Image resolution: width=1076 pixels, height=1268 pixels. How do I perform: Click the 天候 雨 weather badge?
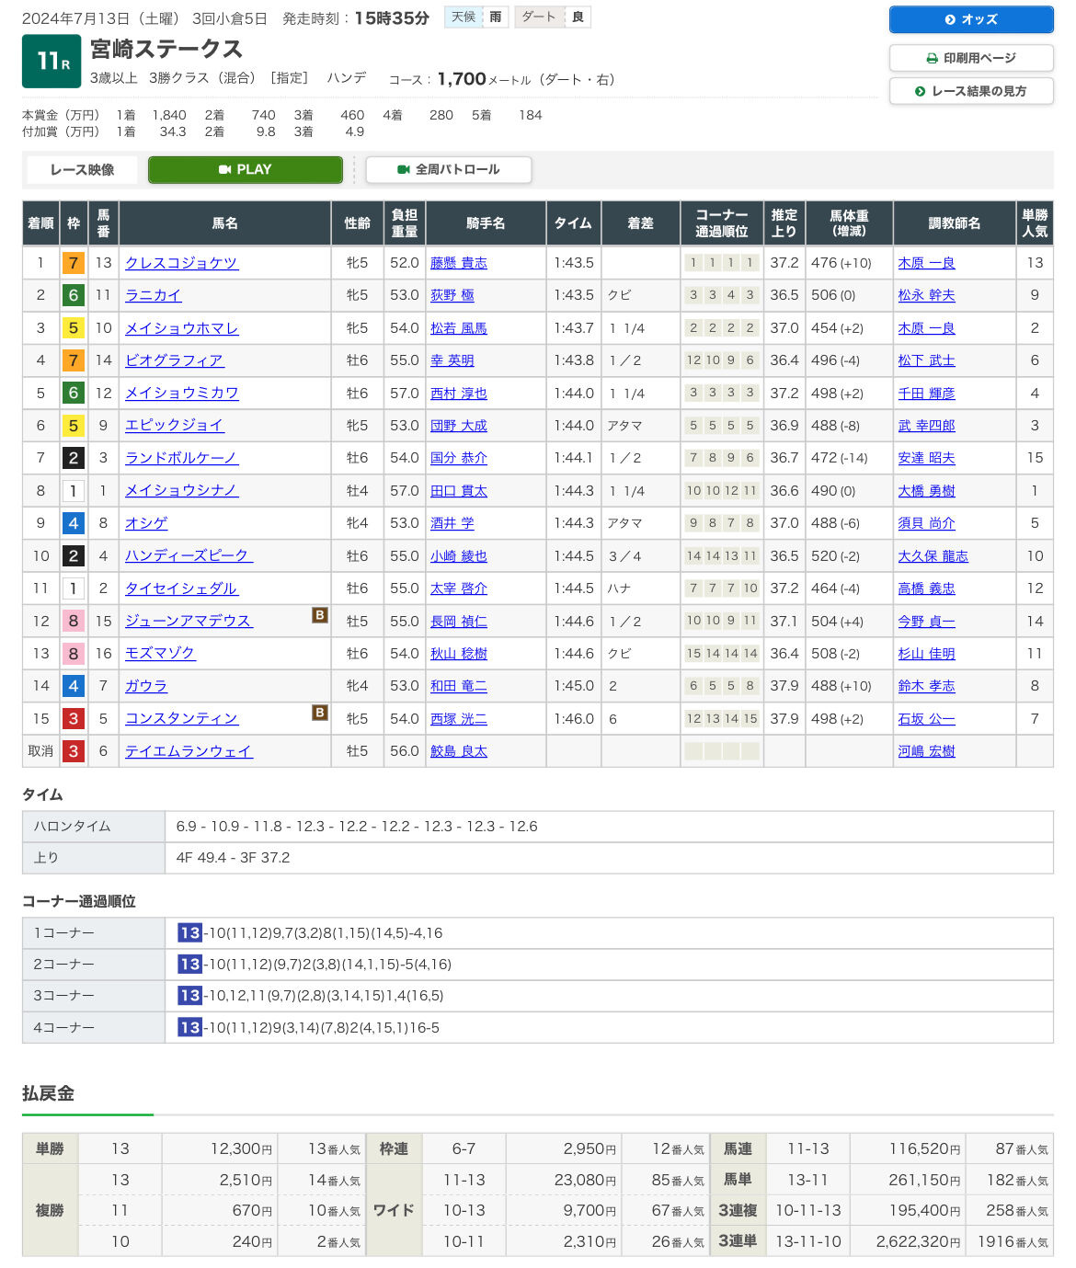476,17
